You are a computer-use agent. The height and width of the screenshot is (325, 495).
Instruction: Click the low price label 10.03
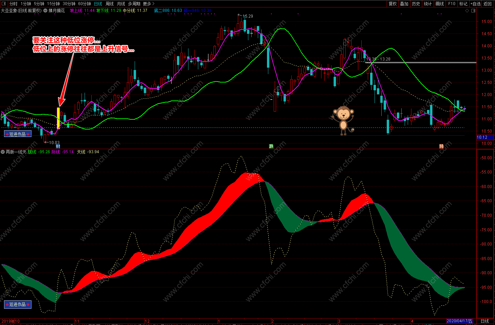[54, 142]
